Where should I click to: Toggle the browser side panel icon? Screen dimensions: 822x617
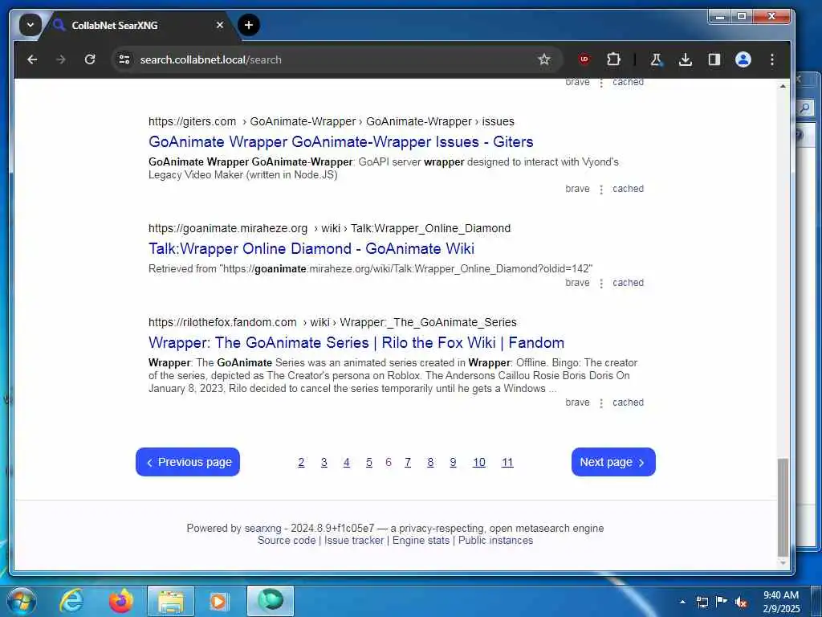pos(714,59)
